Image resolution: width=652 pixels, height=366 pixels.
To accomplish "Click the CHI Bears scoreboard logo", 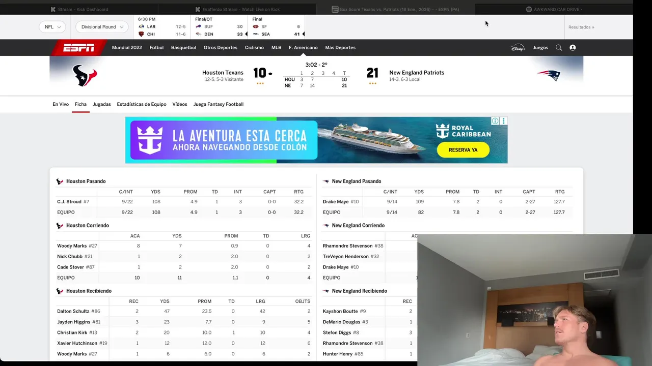I will coord(142,34).
